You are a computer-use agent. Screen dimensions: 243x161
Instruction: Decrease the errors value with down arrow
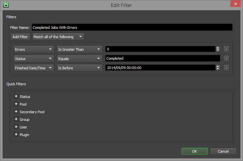pos(218,50)
